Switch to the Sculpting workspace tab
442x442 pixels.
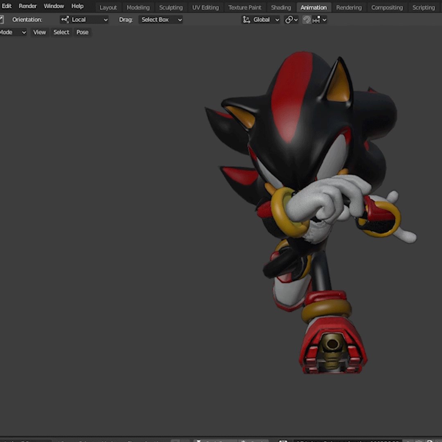pos(171,7)
